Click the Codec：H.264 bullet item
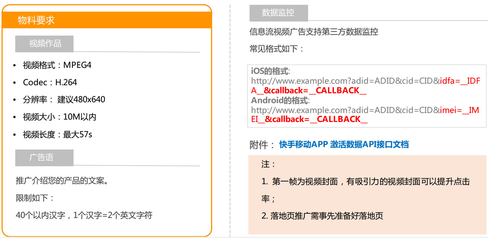Screen dimensions: 488x238 pyautogui.click(x=50, y=82)
